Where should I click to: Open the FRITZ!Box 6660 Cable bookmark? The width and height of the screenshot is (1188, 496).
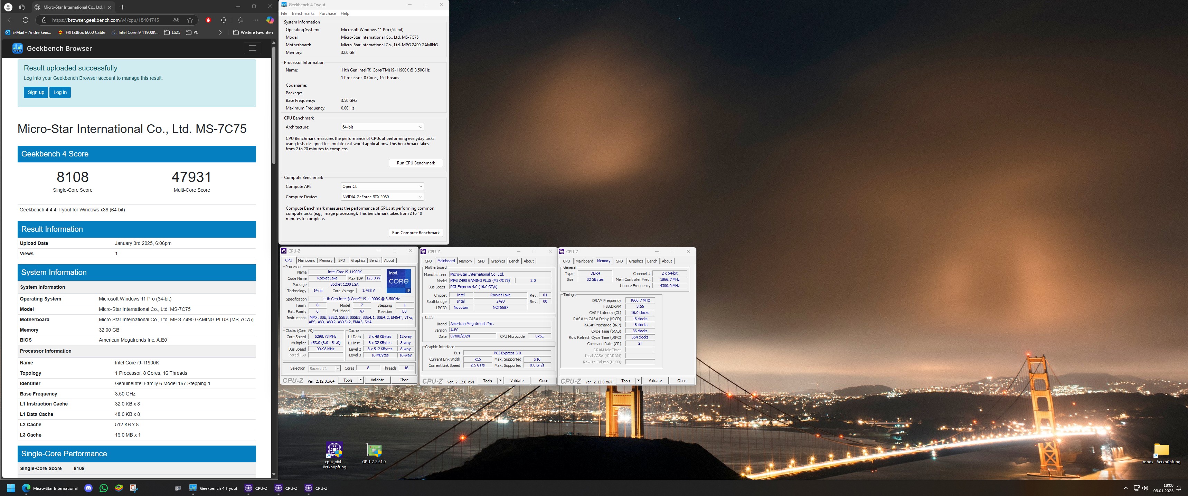[x=82, y=32]
